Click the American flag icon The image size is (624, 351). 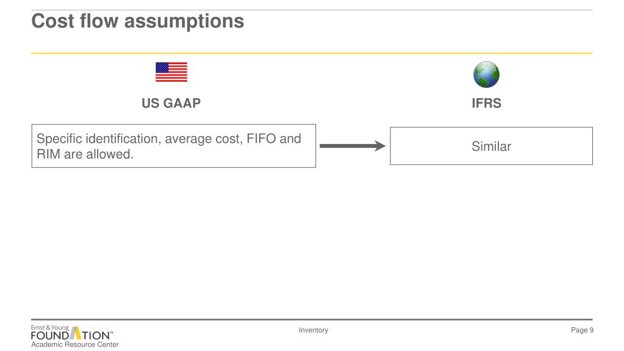(x=171, y=72)
